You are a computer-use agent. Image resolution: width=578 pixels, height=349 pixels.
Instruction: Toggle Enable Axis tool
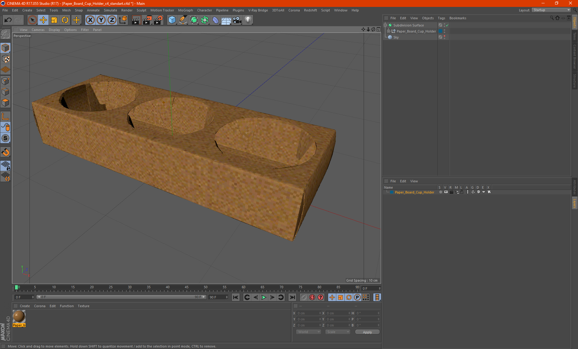[x=5, y=116]
